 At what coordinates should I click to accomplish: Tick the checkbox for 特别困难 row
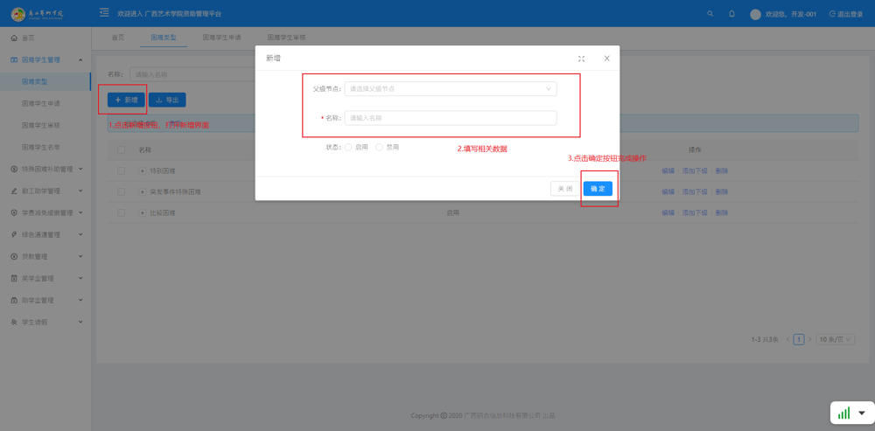(121, 170)
